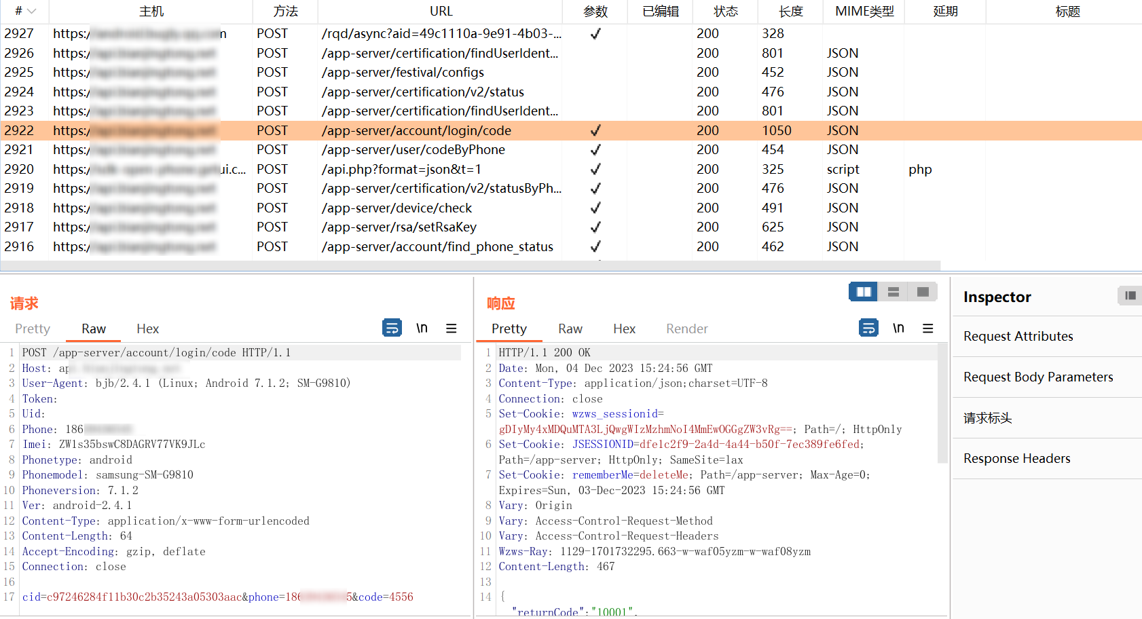The height and width of the screenshot is (619, 1142).
Task: Select row 2917 rsa/setRsaKey request
Action: 571,227
